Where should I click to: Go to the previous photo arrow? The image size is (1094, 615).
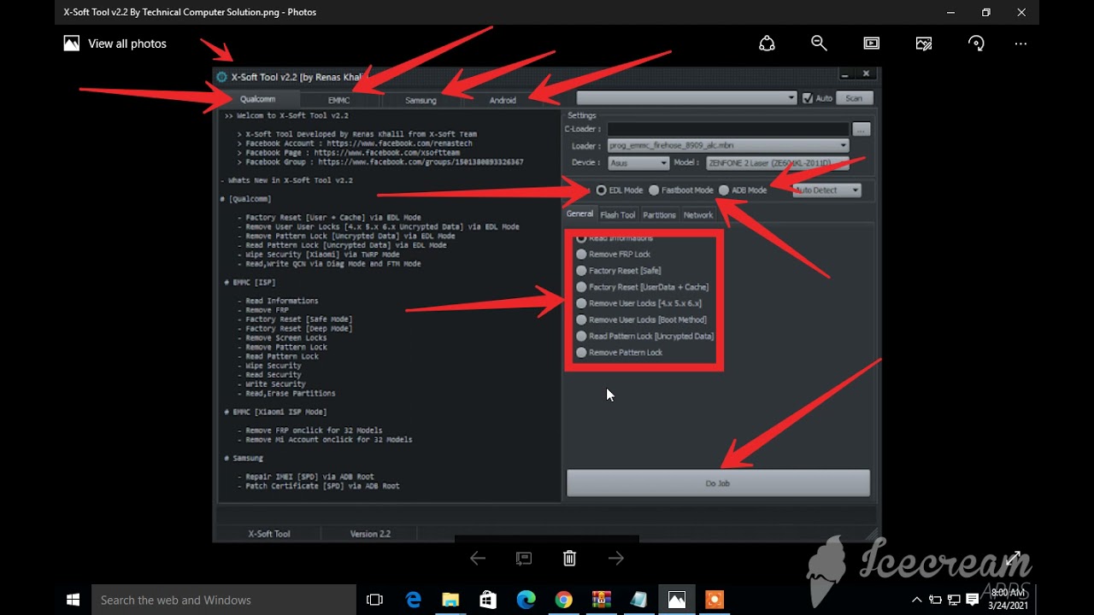tap(478, 559)
